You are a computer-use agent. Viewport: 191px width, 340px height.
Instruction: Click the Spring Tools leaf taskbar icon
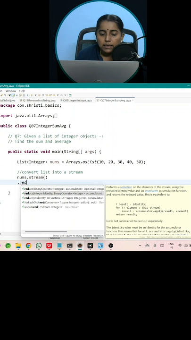[x=8, y=246]
